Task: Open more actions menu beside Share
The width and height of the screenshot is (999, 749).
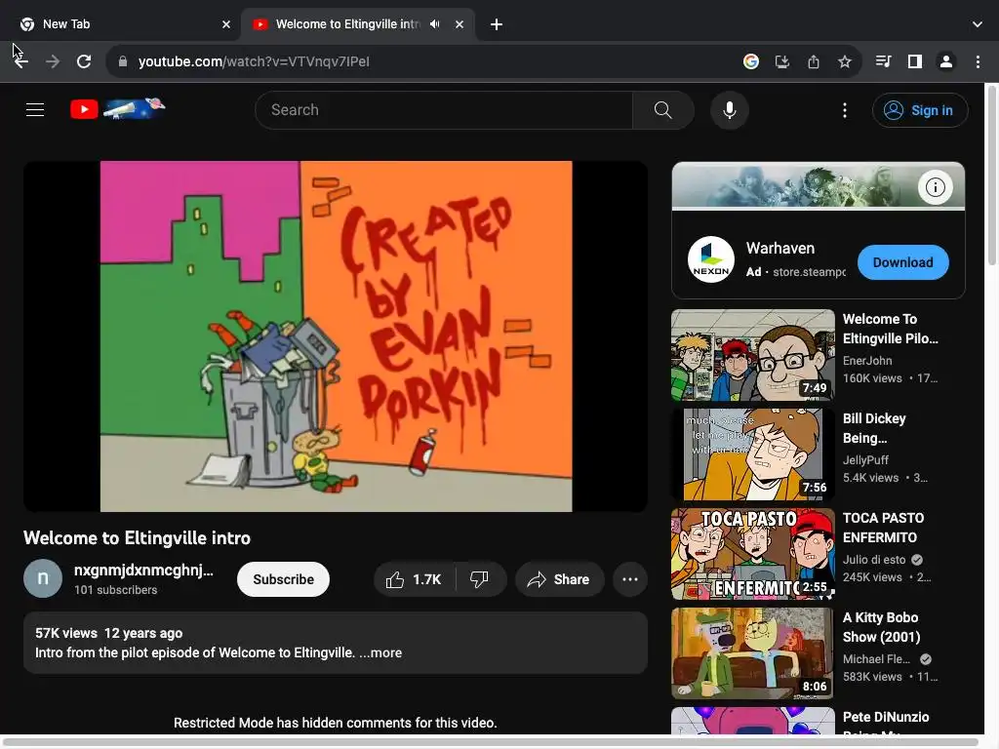Action: pyautogui.click(x=630, y=579)
